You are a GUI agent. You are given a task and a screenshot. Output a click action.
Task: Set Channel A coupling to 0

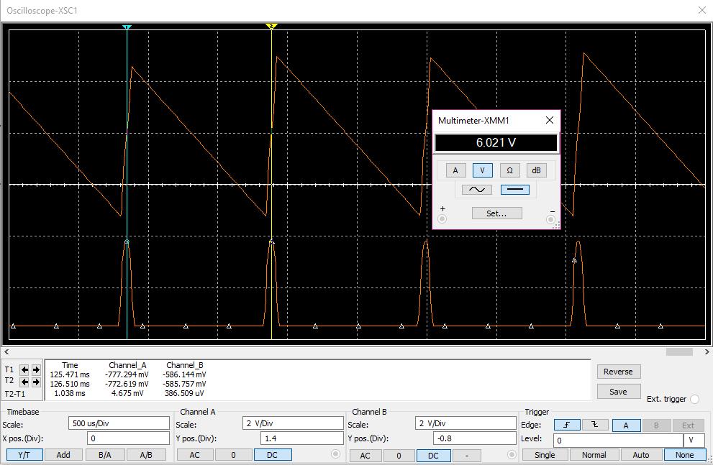pyautogui.click(x=233, y=454)
